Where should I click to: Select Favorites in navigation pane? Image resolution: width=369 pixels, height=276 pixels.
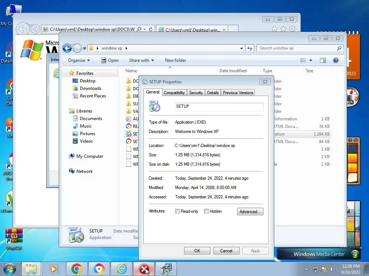click(85, 73)
